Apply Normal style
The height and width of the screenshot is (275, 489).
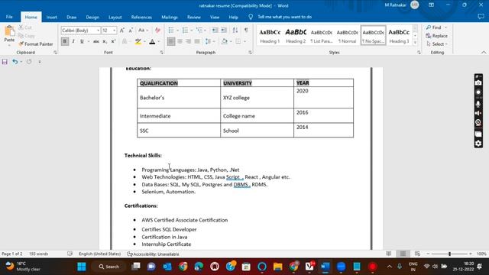click(348, 36)
